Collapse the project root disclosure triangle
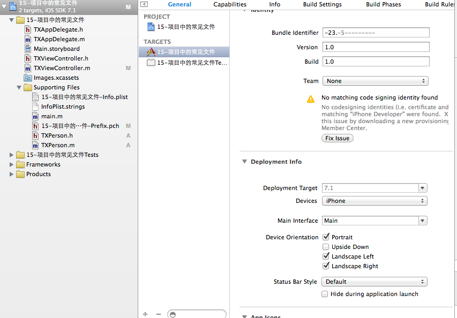The image size is (457, 318). [x=4, y=6]
